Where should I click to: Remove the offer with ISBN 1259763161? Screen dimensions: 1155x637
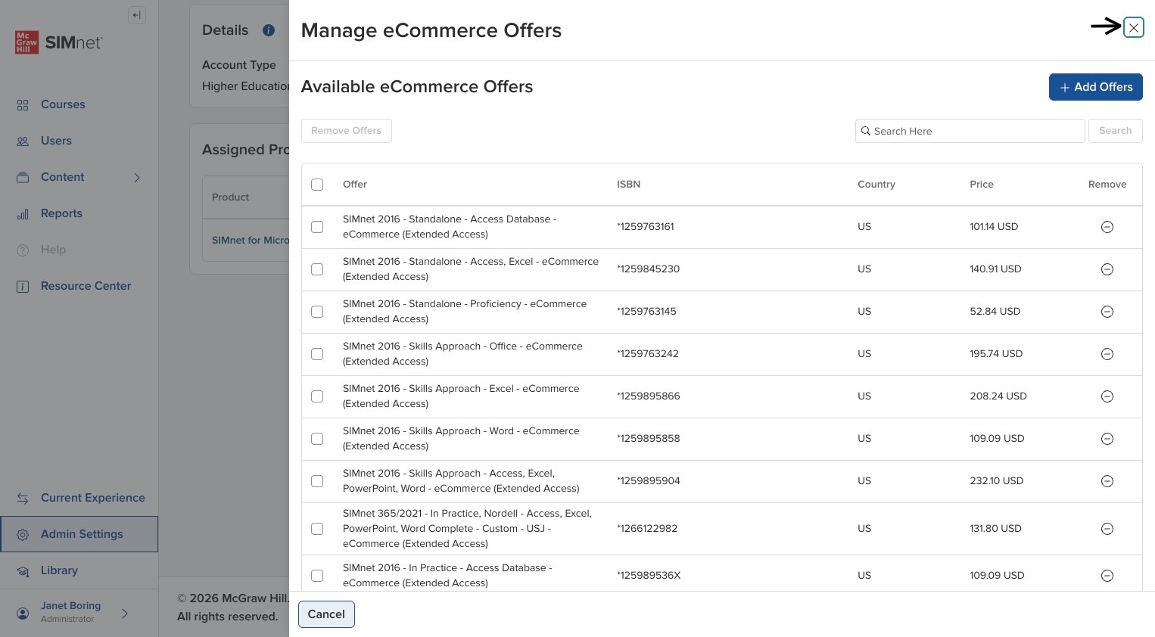(x=1107, y=227)
